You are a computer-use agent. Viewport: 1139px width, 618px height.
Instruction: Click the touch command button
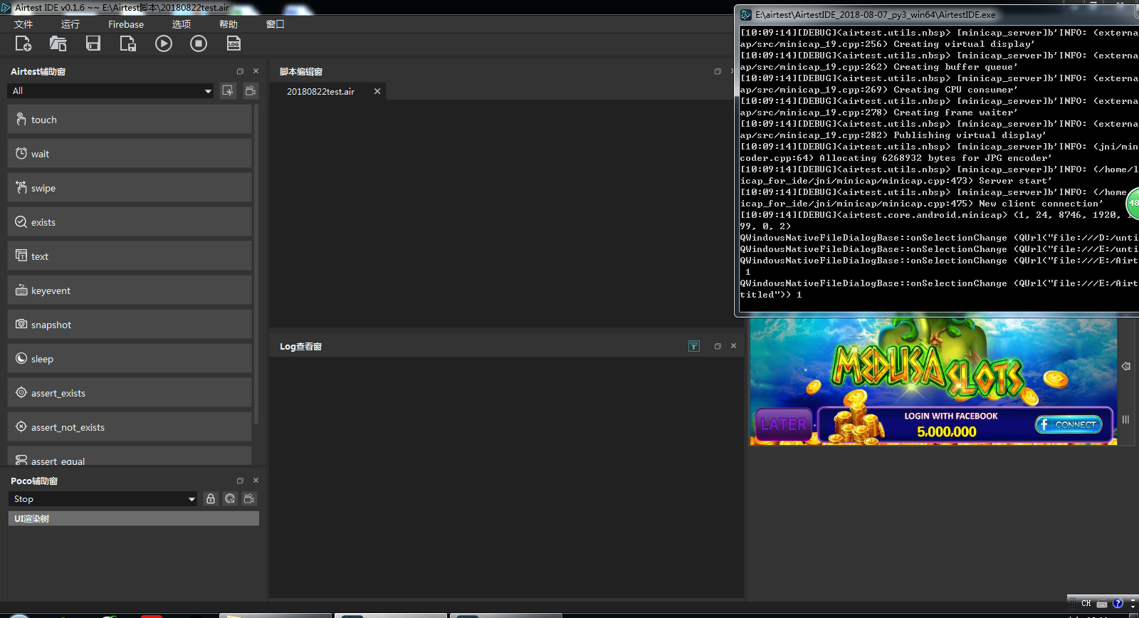(130, 120)
